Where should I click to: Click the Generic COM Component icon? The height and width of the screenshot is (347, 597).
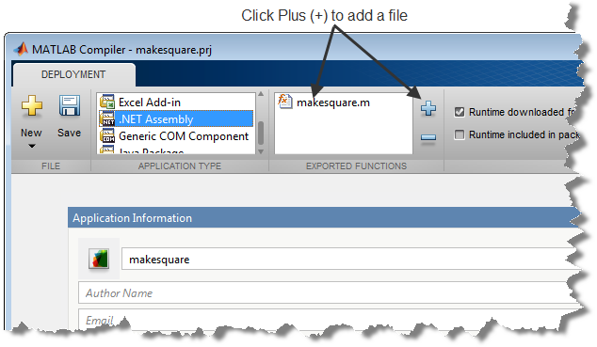pyautogui.click(x=107, y=135)
